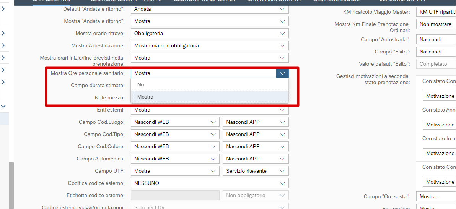Open the Mostra A destinazione dropdown
Viewport: 456px width, 209px height.
coord(209,45)
